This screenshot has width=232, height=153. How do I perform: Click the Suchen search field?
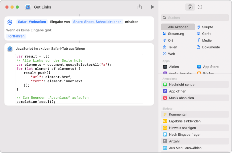(x=195, y=18)
